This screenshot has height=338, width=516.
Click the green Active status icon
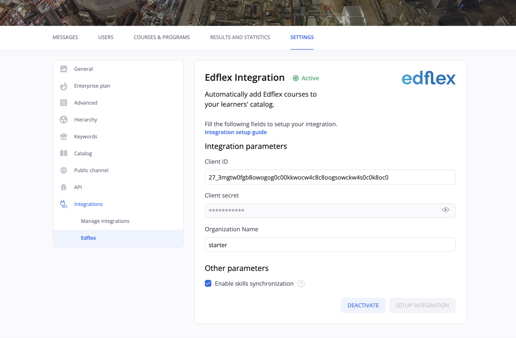295,78
